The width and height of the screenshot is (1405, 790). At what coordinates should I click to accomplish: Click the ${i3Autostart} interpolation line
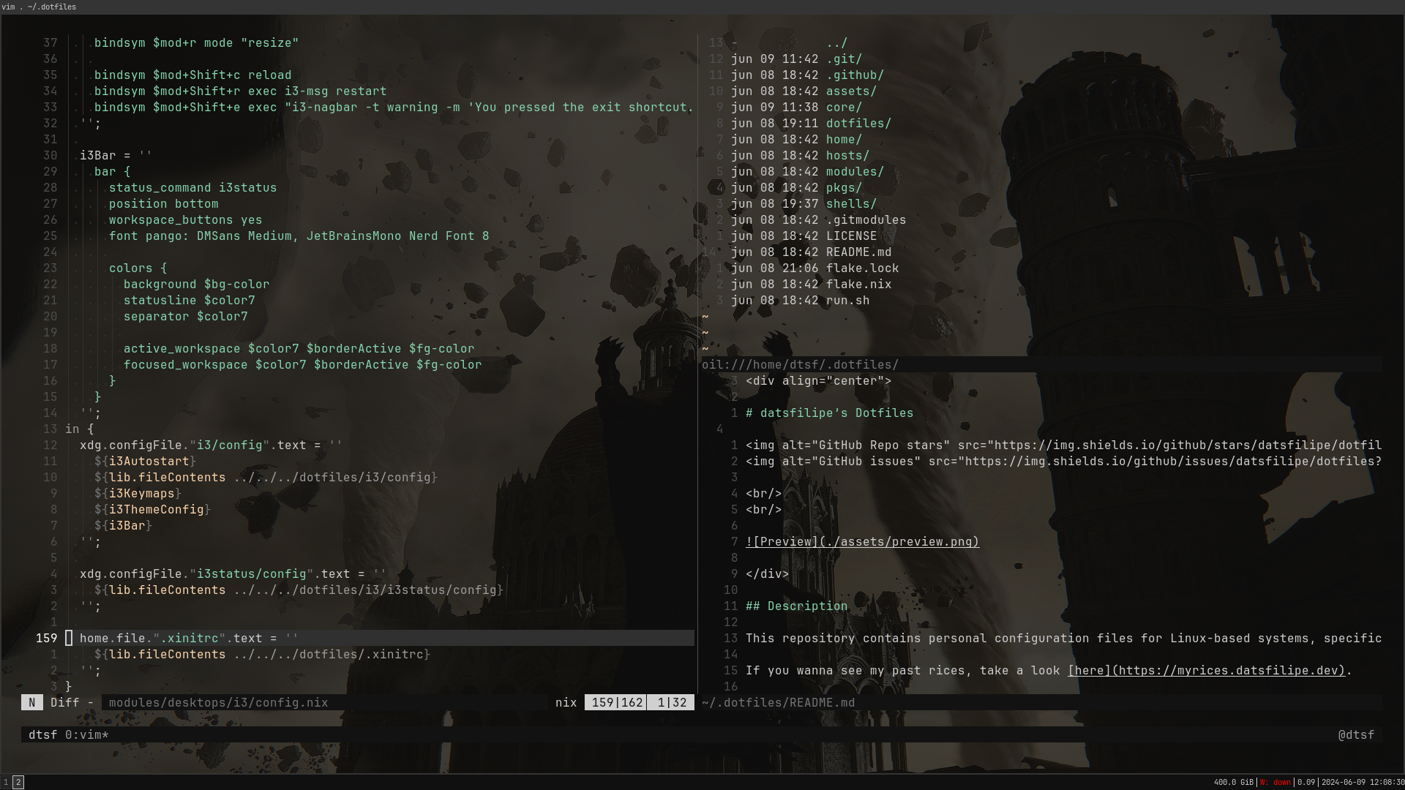tap(145, 462)
